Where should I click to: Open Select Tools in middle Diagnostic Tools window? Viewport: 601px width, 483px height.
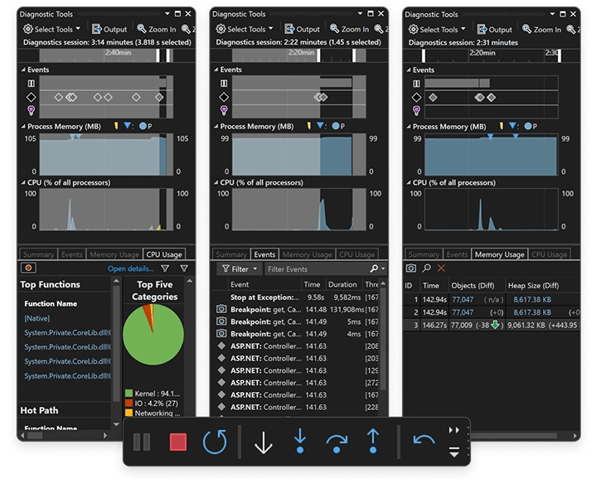point(245,29)
